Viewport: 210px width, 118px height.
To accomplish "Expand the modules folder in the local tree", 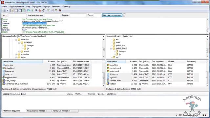I will [x=16, y=54].
